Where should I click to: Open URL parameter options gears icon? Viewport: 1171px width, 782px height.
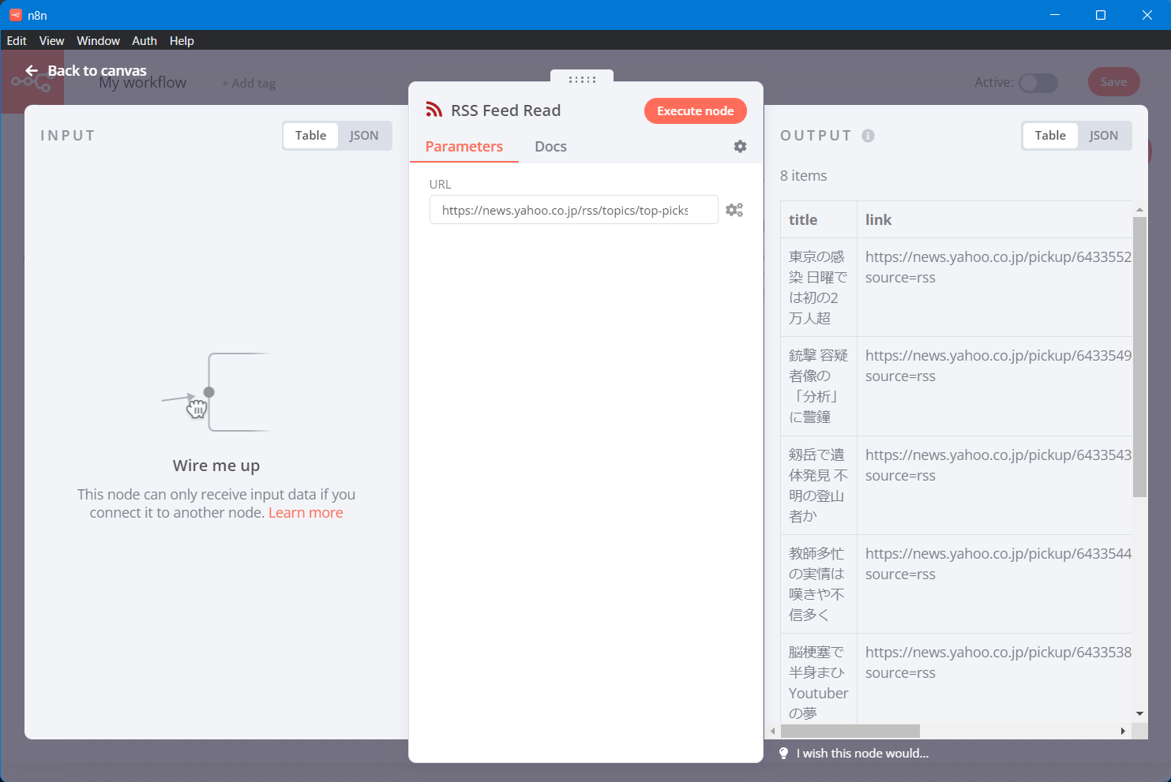[734, 210]
